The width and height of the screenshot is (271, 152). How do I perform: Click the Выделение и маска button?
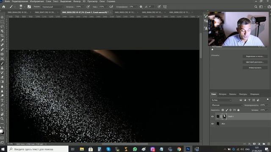tap(255, 56)
